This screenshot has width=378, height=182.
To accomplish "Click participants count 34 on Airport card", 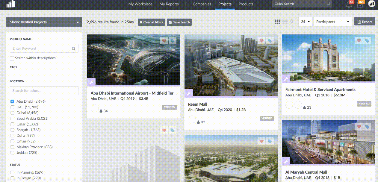I will click(x=104, y=111).
